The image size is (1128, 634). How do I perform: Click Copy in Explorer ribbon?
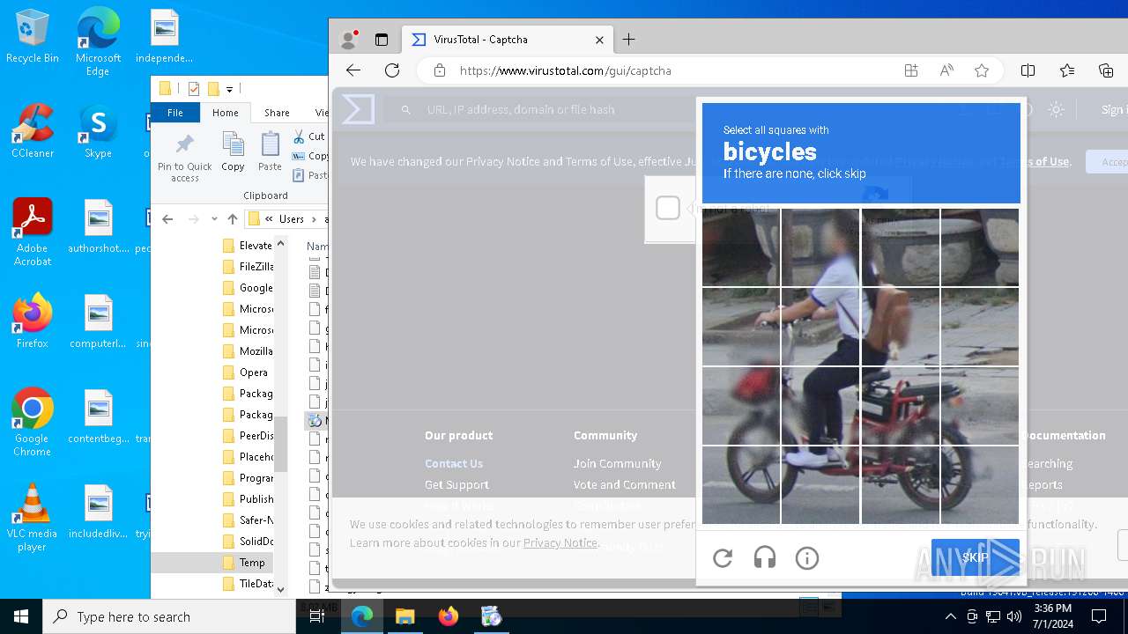pos(233,151)
